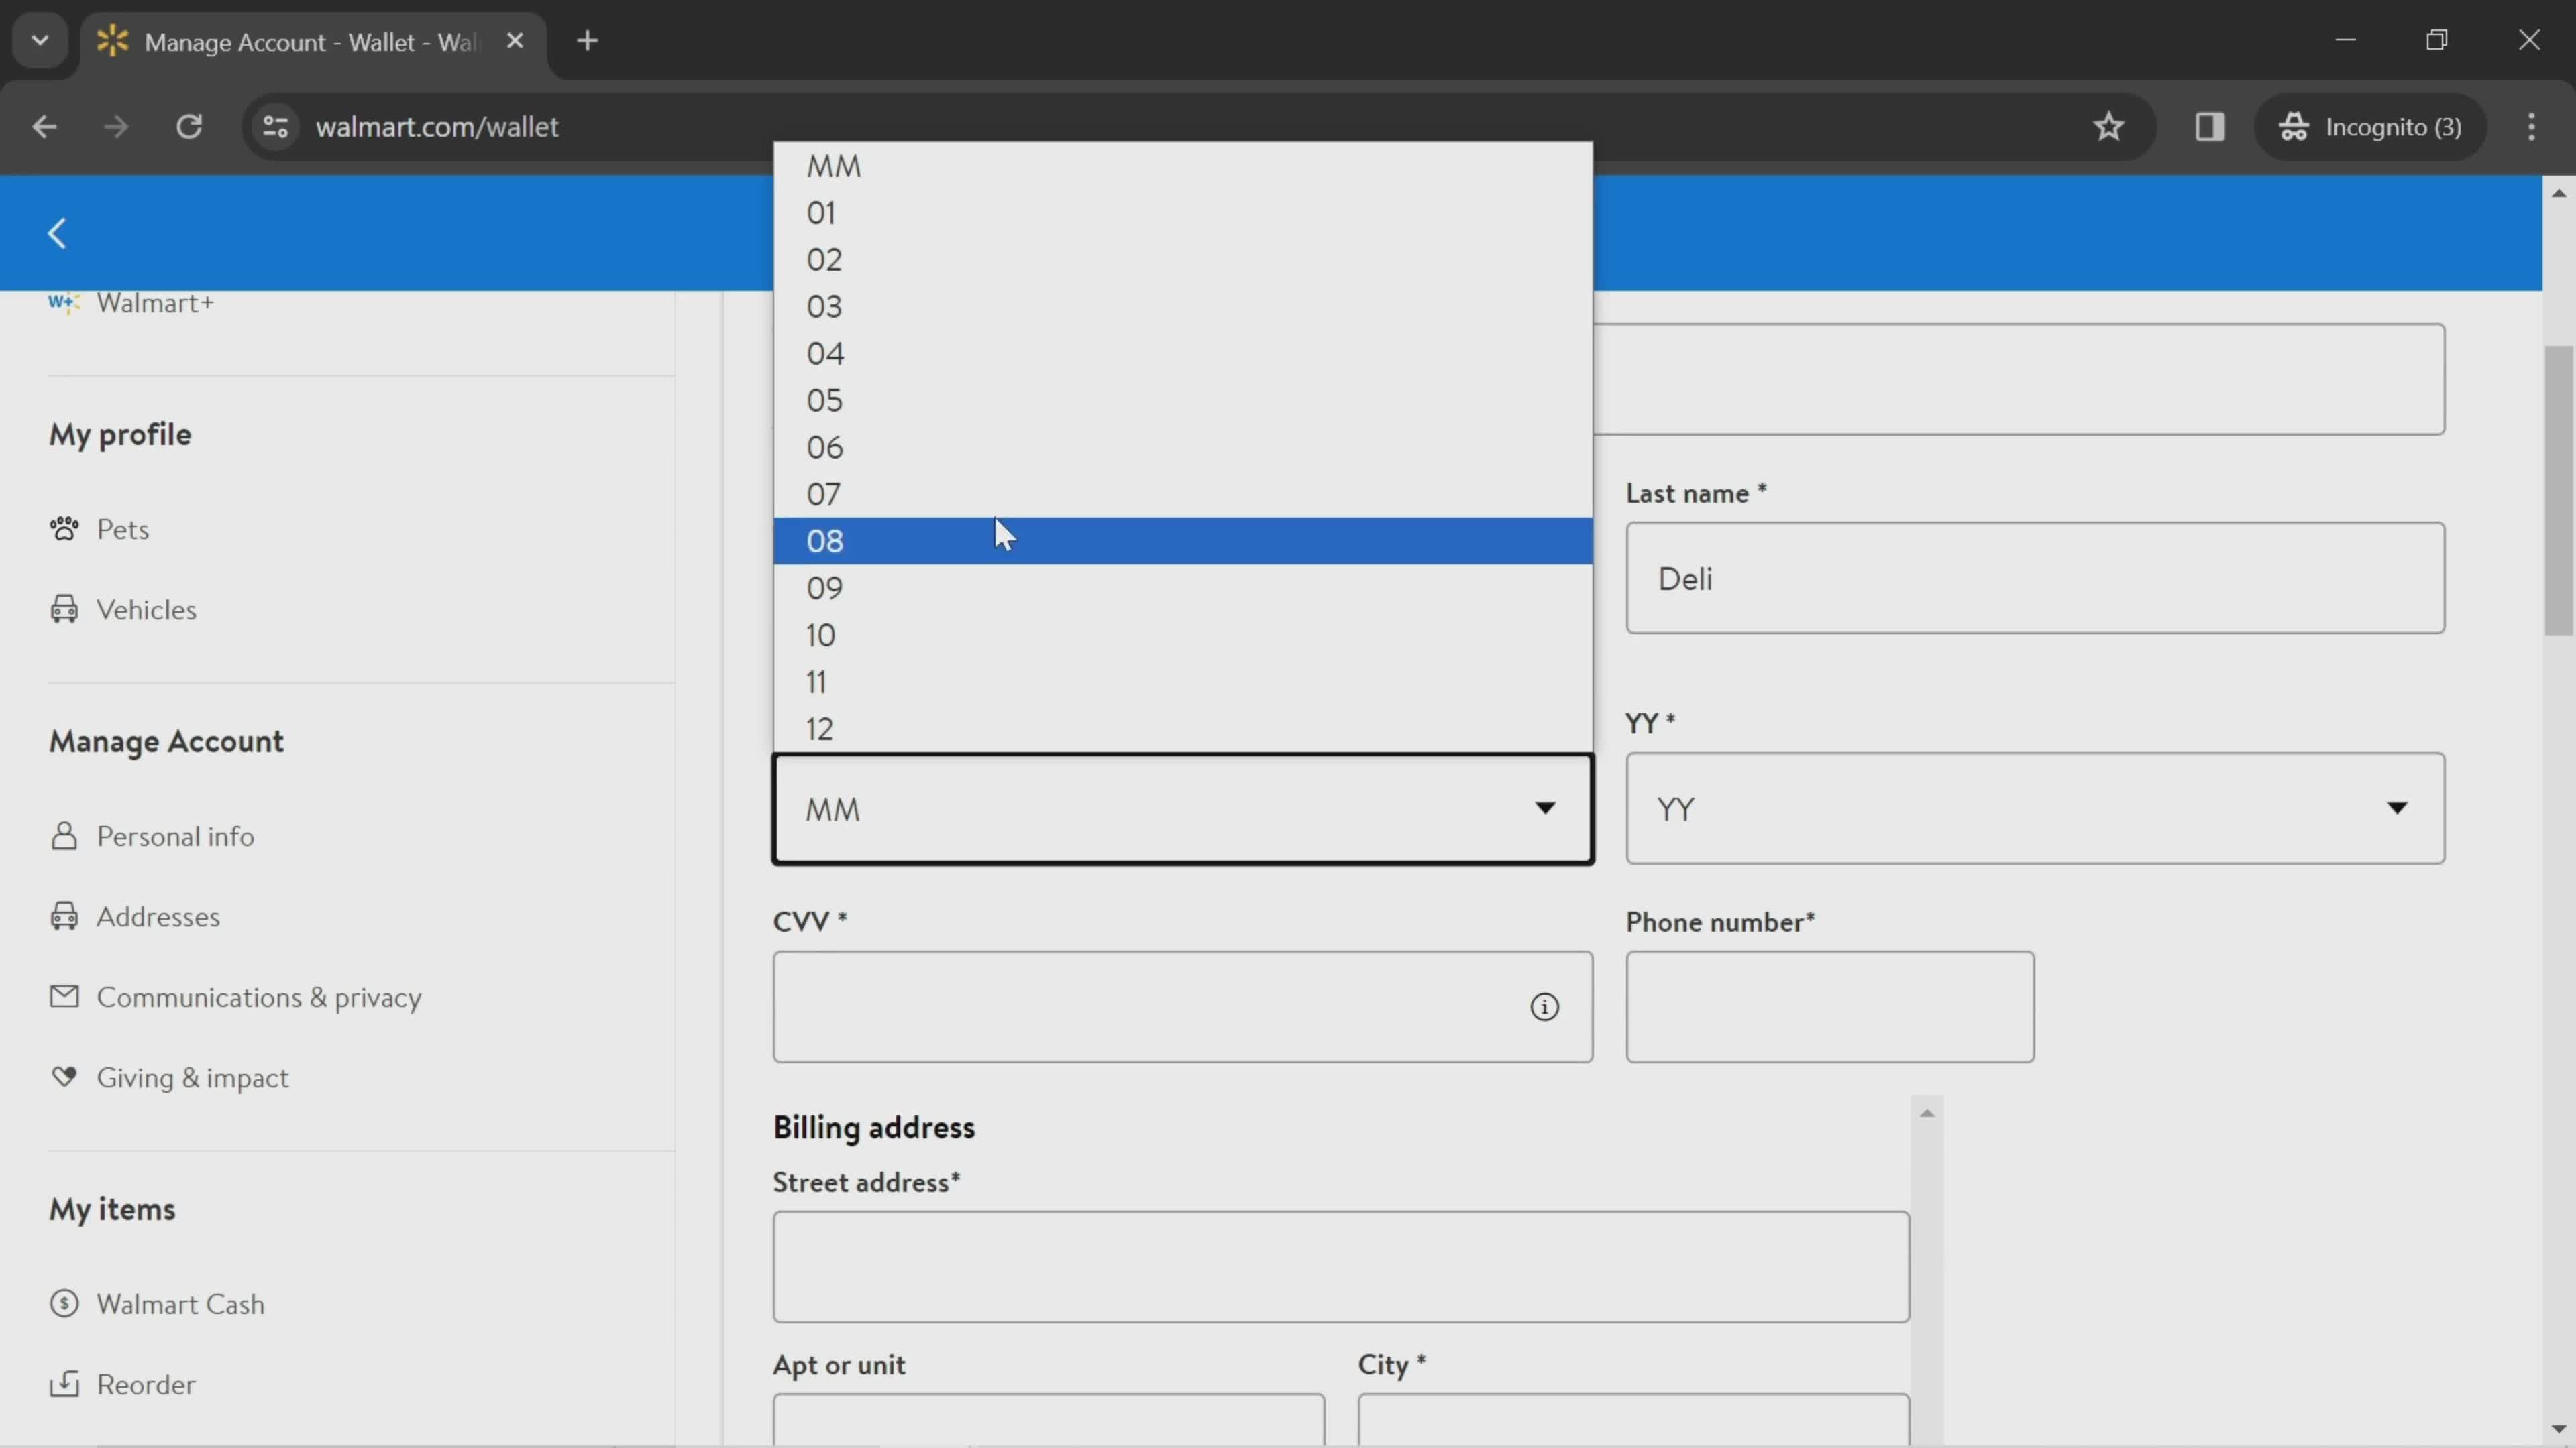
Task: Click the Walmart+ logo icon in sidebar
Action: click(x=63, y=303)
